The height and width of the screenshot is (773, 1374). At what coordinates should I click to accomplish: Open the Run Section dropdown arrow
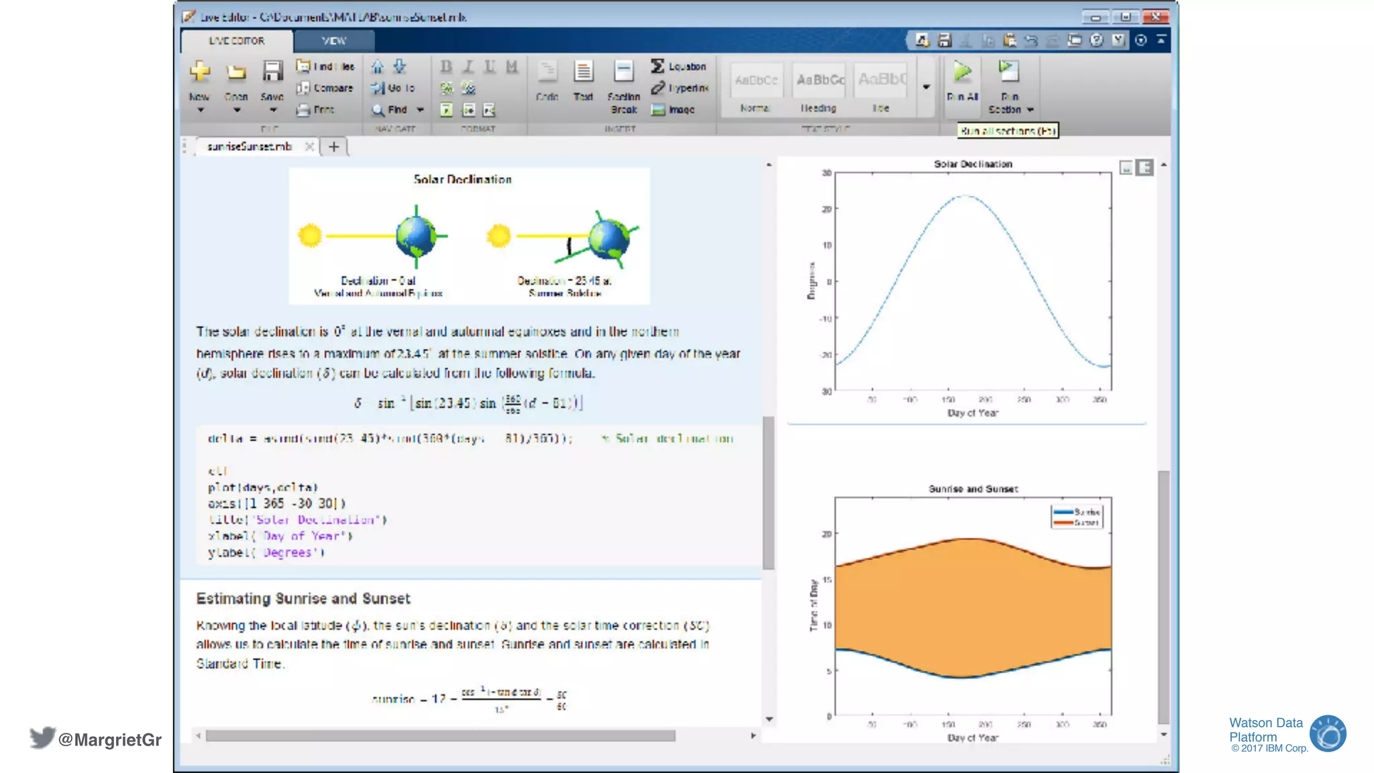(1030, 110)
